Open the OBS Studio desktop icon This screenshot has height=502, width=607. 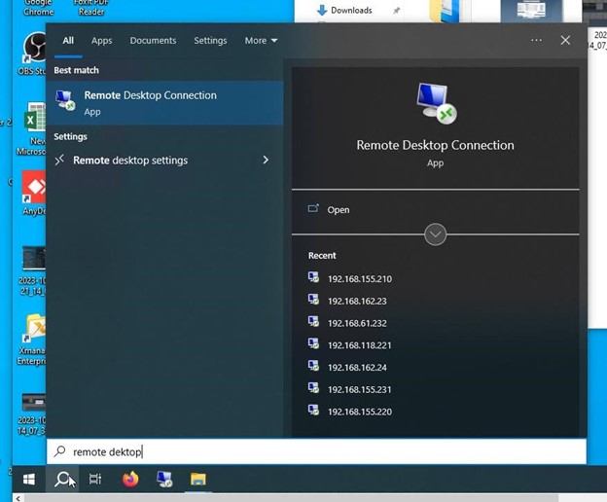coord(35,51)
